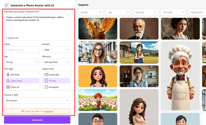Open the Explore Gender filter dropdown
Screen dimensions: 206x125
[91, 12]
